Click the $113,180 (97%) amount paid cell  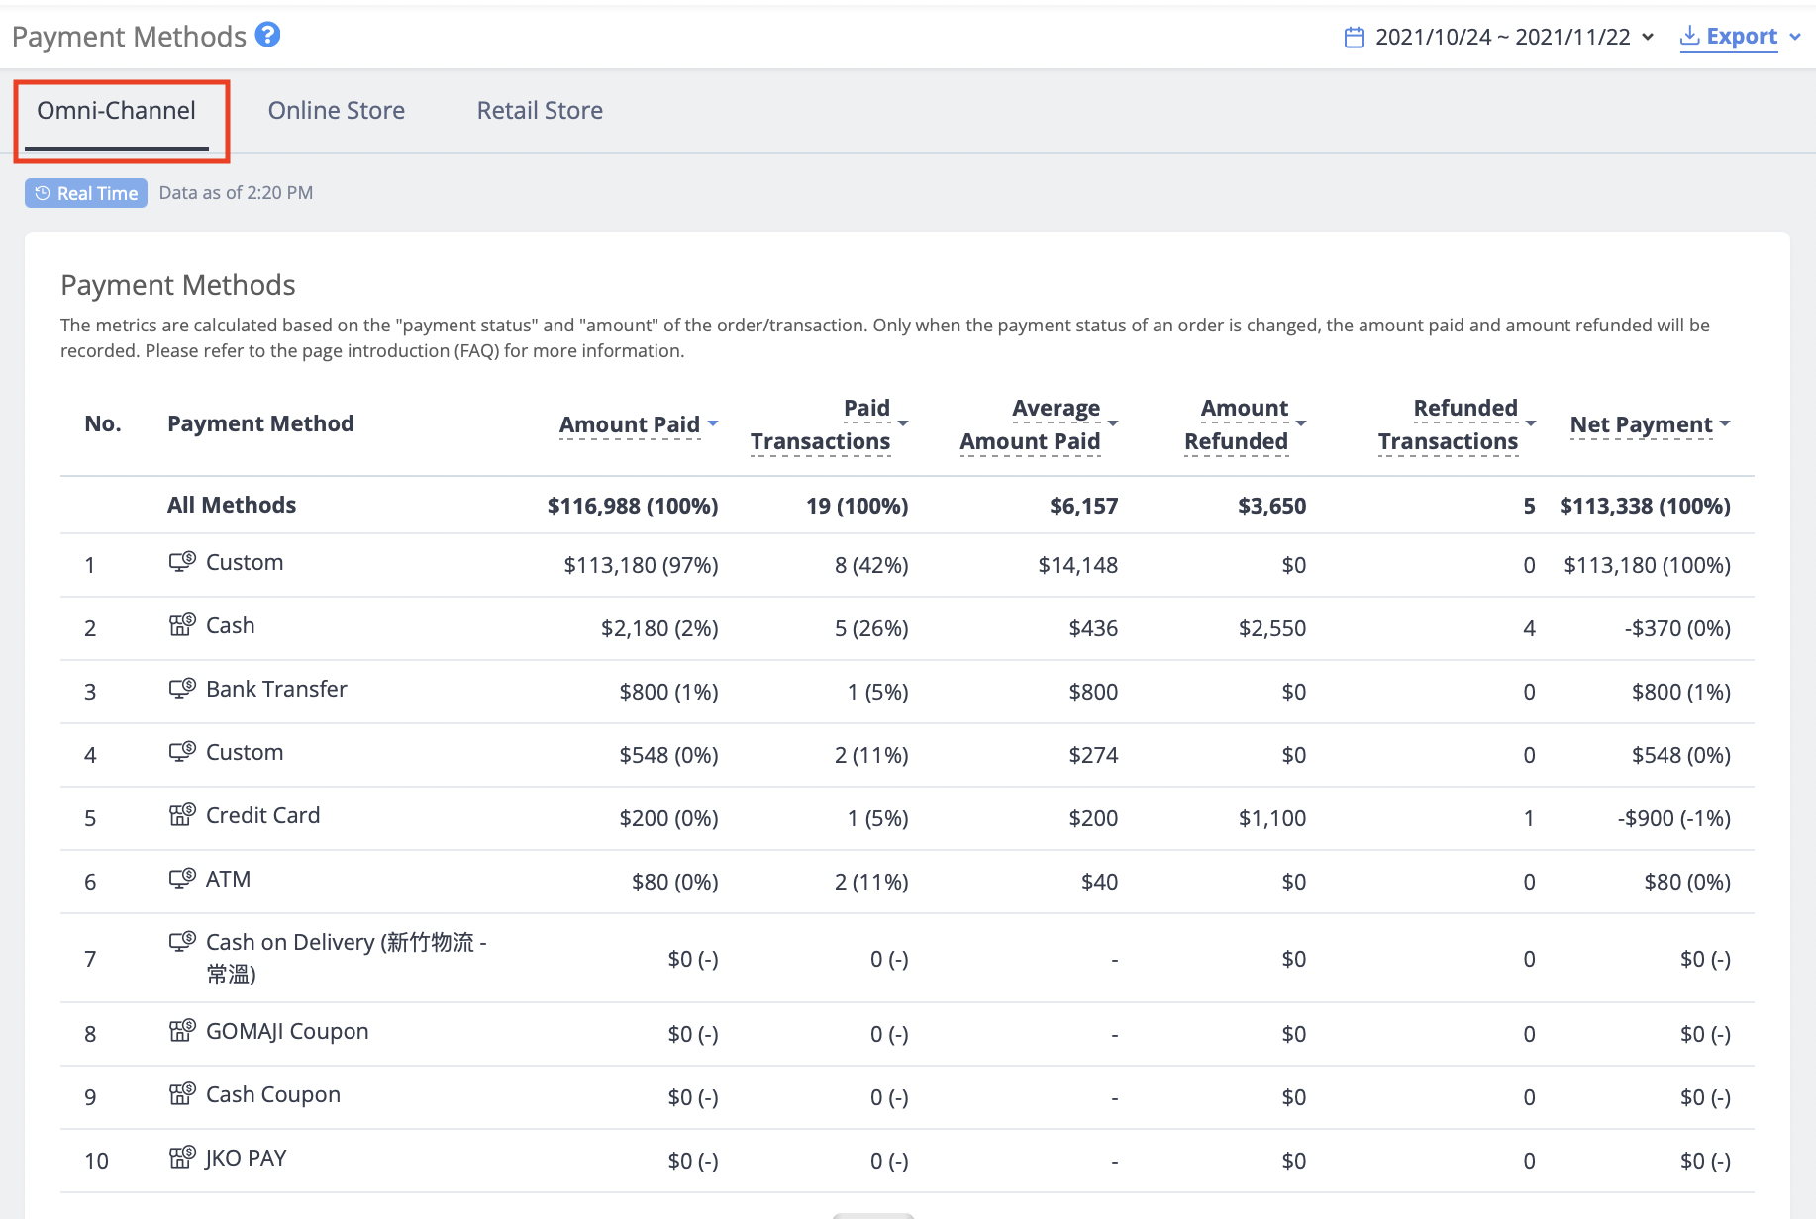[x=641, y=565]
